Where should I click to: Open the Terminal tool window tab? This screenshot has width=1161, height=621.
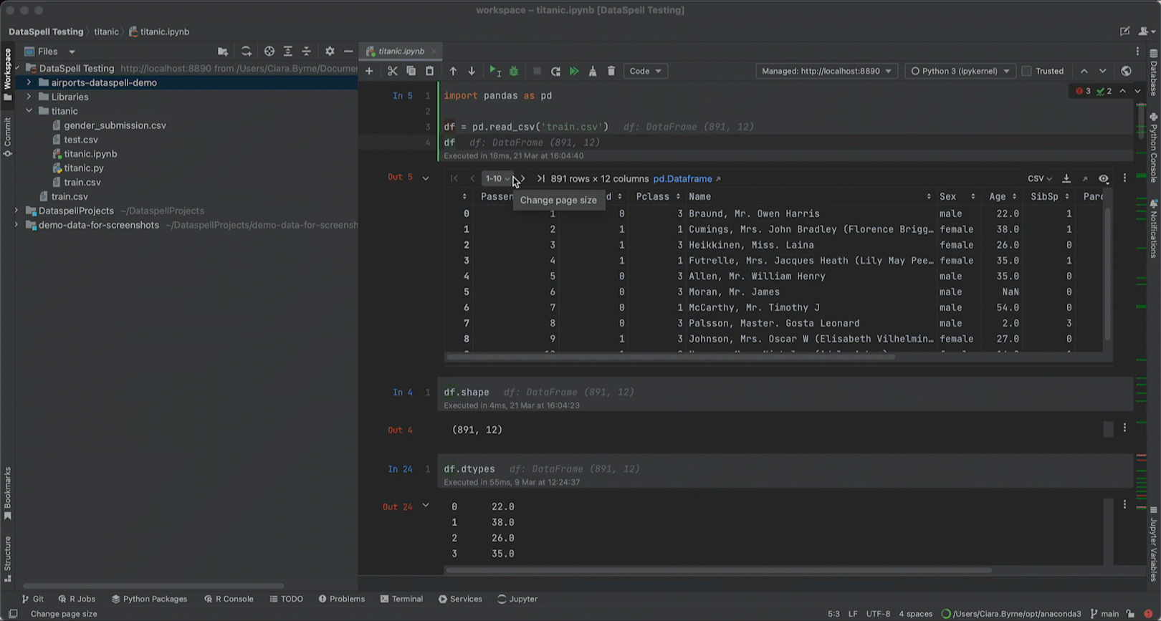point(401,599)
